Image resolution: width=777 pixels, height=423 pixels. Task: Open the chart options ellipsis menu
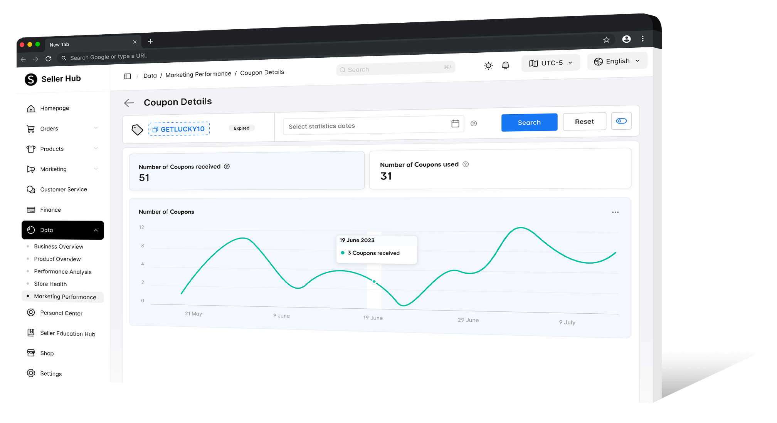click(615, 212)
